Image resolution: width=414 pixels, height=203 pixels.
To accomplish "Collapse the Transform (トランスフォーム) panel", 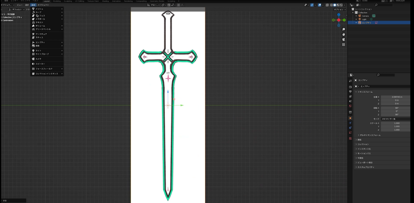I will [356, 92].
